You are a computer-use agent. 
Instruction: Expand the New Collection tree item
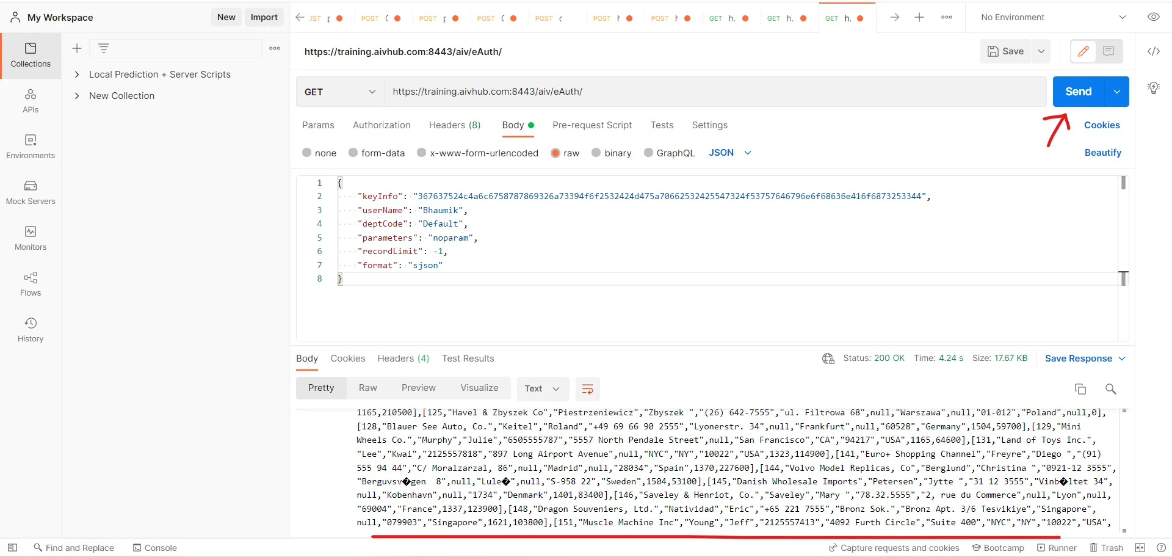tap(77, 96)
